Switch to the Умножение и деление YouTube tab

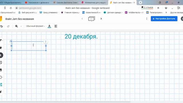pos(37,3)
